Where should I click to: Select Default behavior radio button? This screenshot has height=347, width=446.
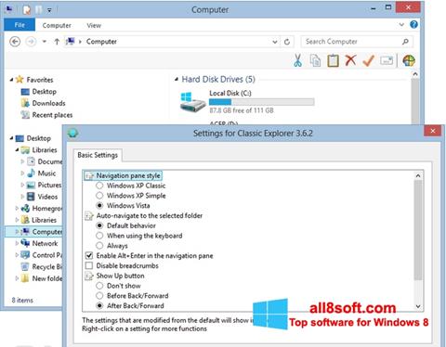coord(99,225)
